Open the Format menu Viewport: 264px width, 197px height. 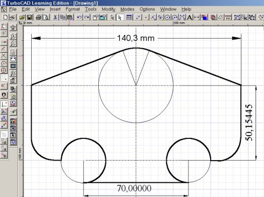pyautogui.click(x=73, y=9)
